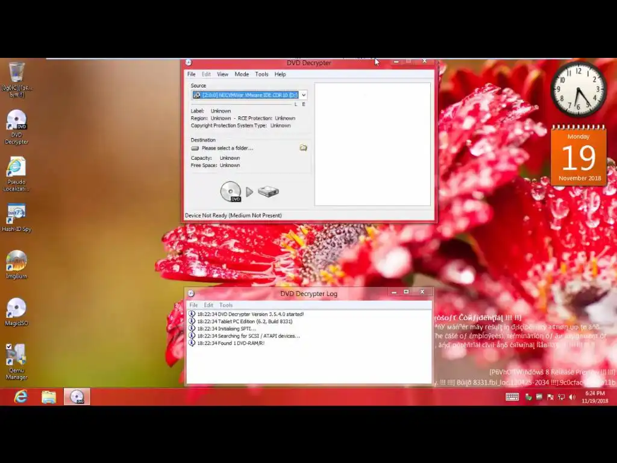Click the destination folder browse icon
617x463 pixels.
tap(304, 148)
